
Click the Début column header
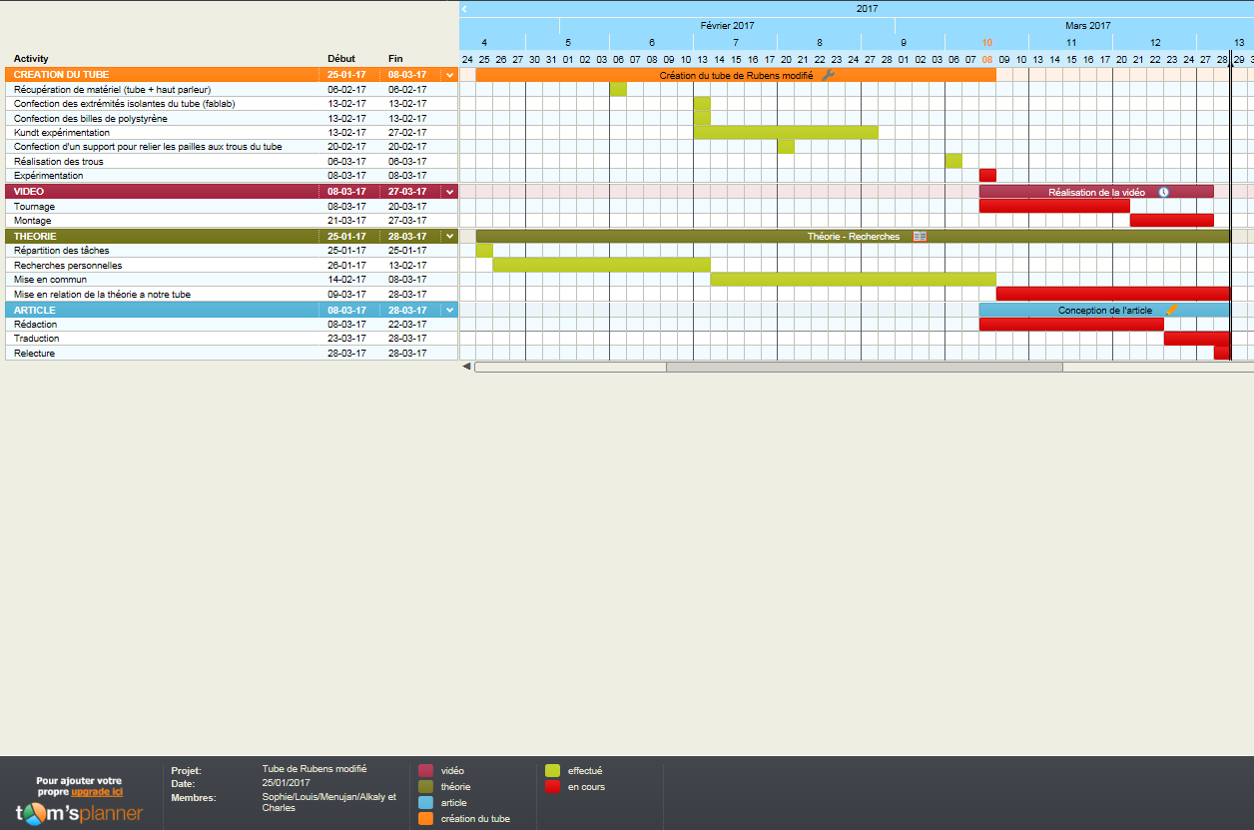[341, 59]
